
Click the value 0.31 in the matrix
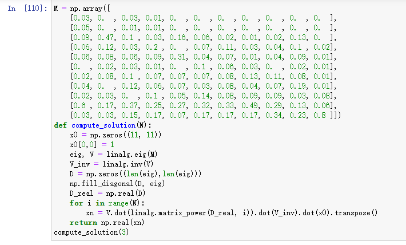[x=178, y=57]
